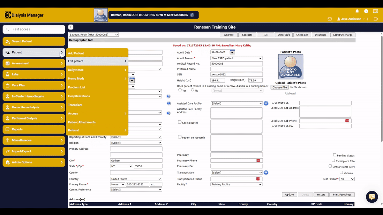This screenshot has width=383, height=215.
Task: Open the State dropdown showing NY
Action: click(x=121, y=166)
